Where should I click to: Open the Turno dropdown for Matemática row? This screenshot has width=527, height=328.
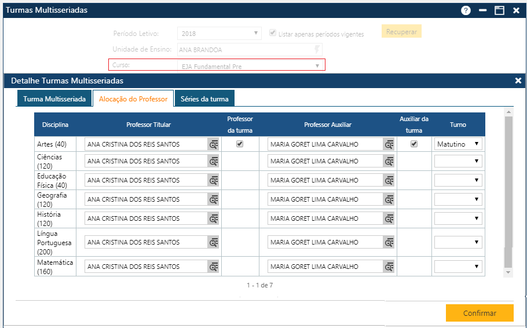[459, 267]
